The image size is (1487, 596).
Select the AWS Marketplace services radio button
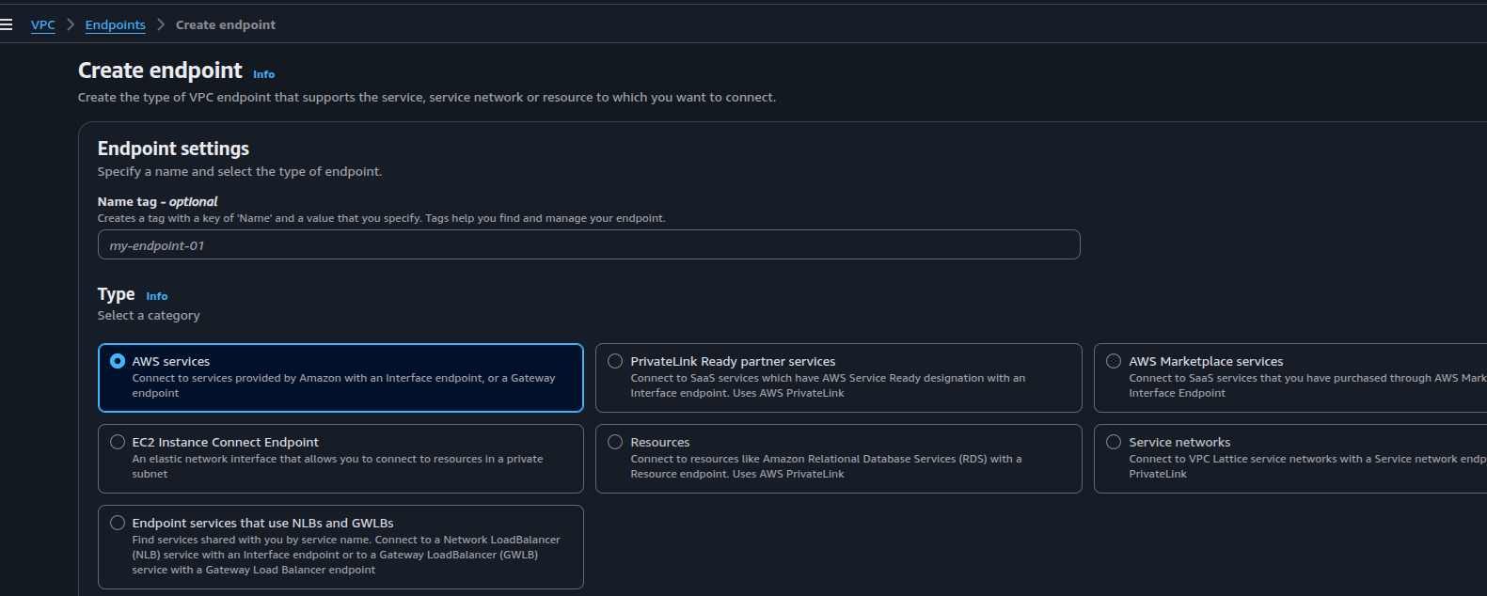click(1114, 361)
